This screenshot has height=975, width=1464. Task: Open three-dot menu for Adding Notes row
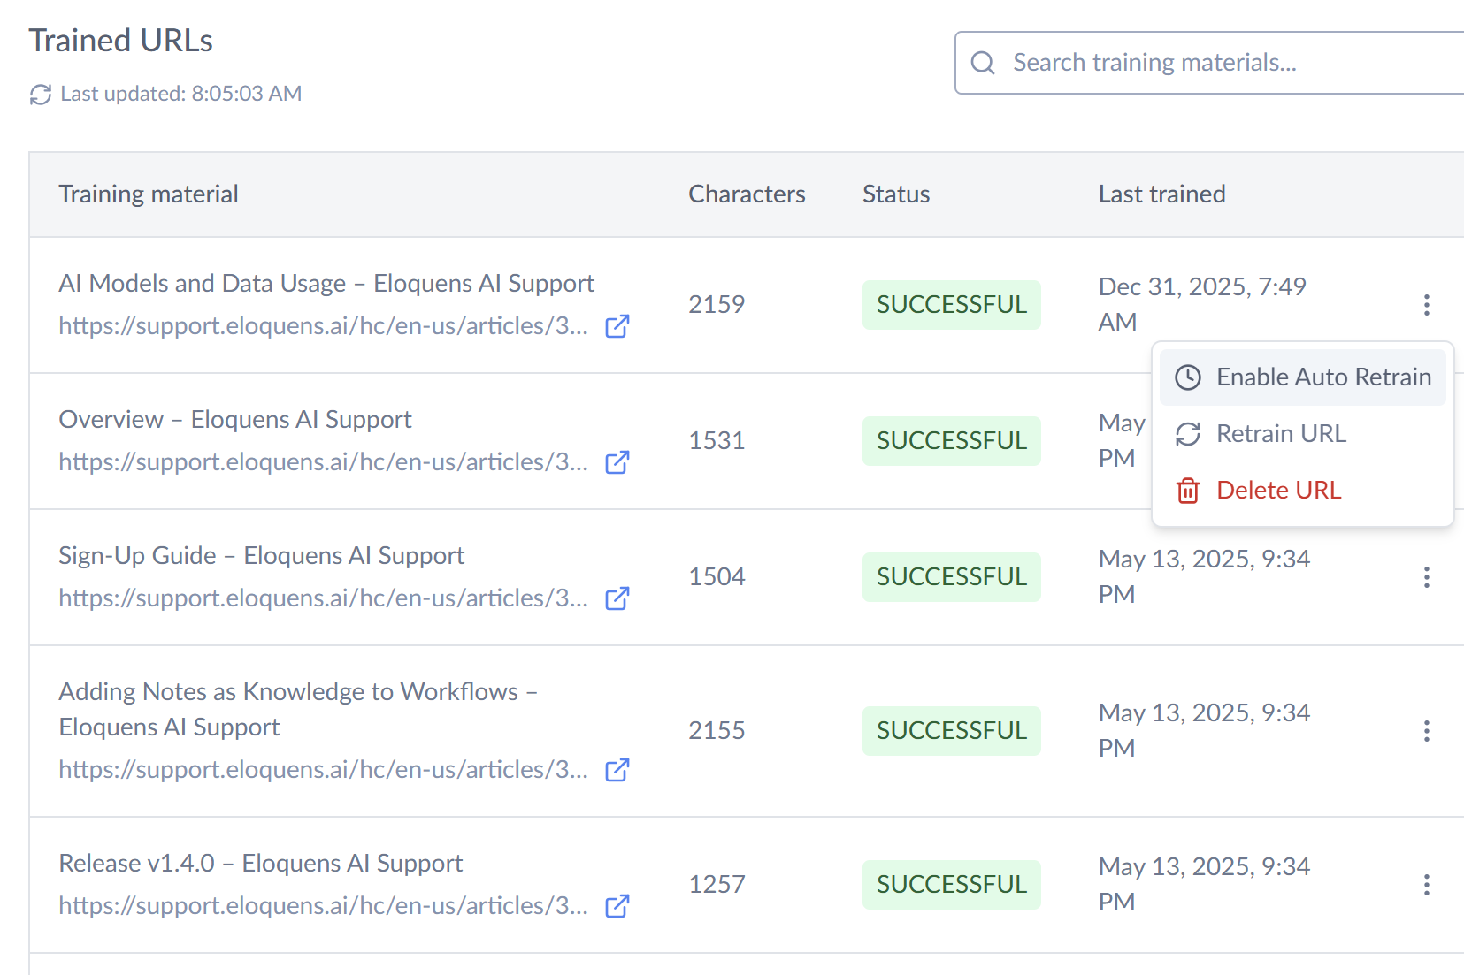coord(1426,731)
